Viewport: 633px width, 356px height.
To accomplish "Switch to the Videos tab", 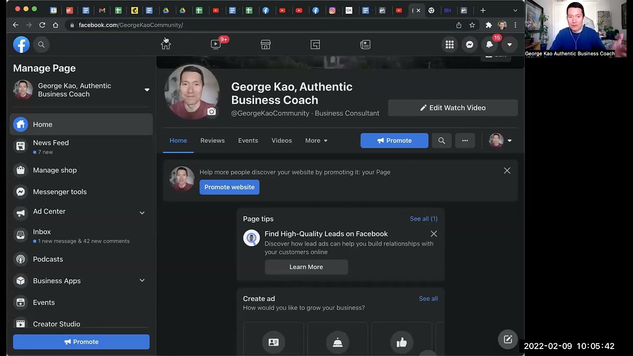I will [x=282, y=140].
